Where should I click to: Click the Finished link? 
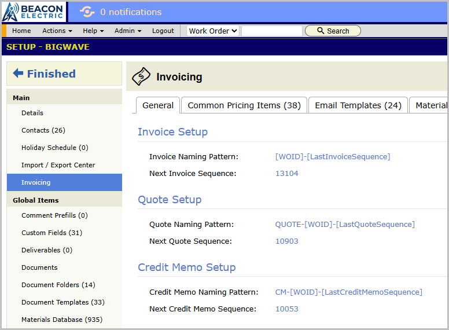click(x=51, y=74)
